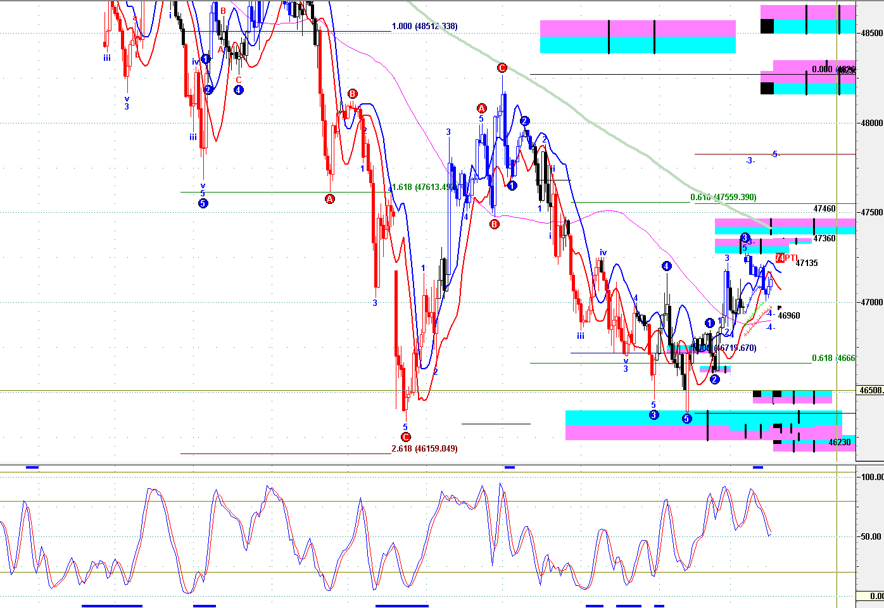Select the blue circled 5 at the far-left low
Screen dimensions: 884x608
click(203, 203)
